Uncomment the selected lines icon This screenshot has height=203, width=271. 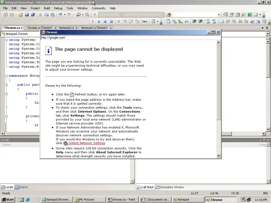[214, 21]
